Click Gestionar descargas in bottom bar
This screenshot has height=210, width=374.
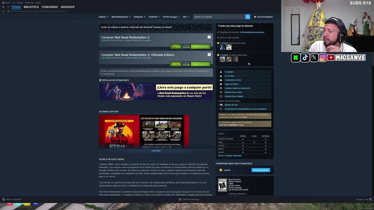[x=191, y=199]
